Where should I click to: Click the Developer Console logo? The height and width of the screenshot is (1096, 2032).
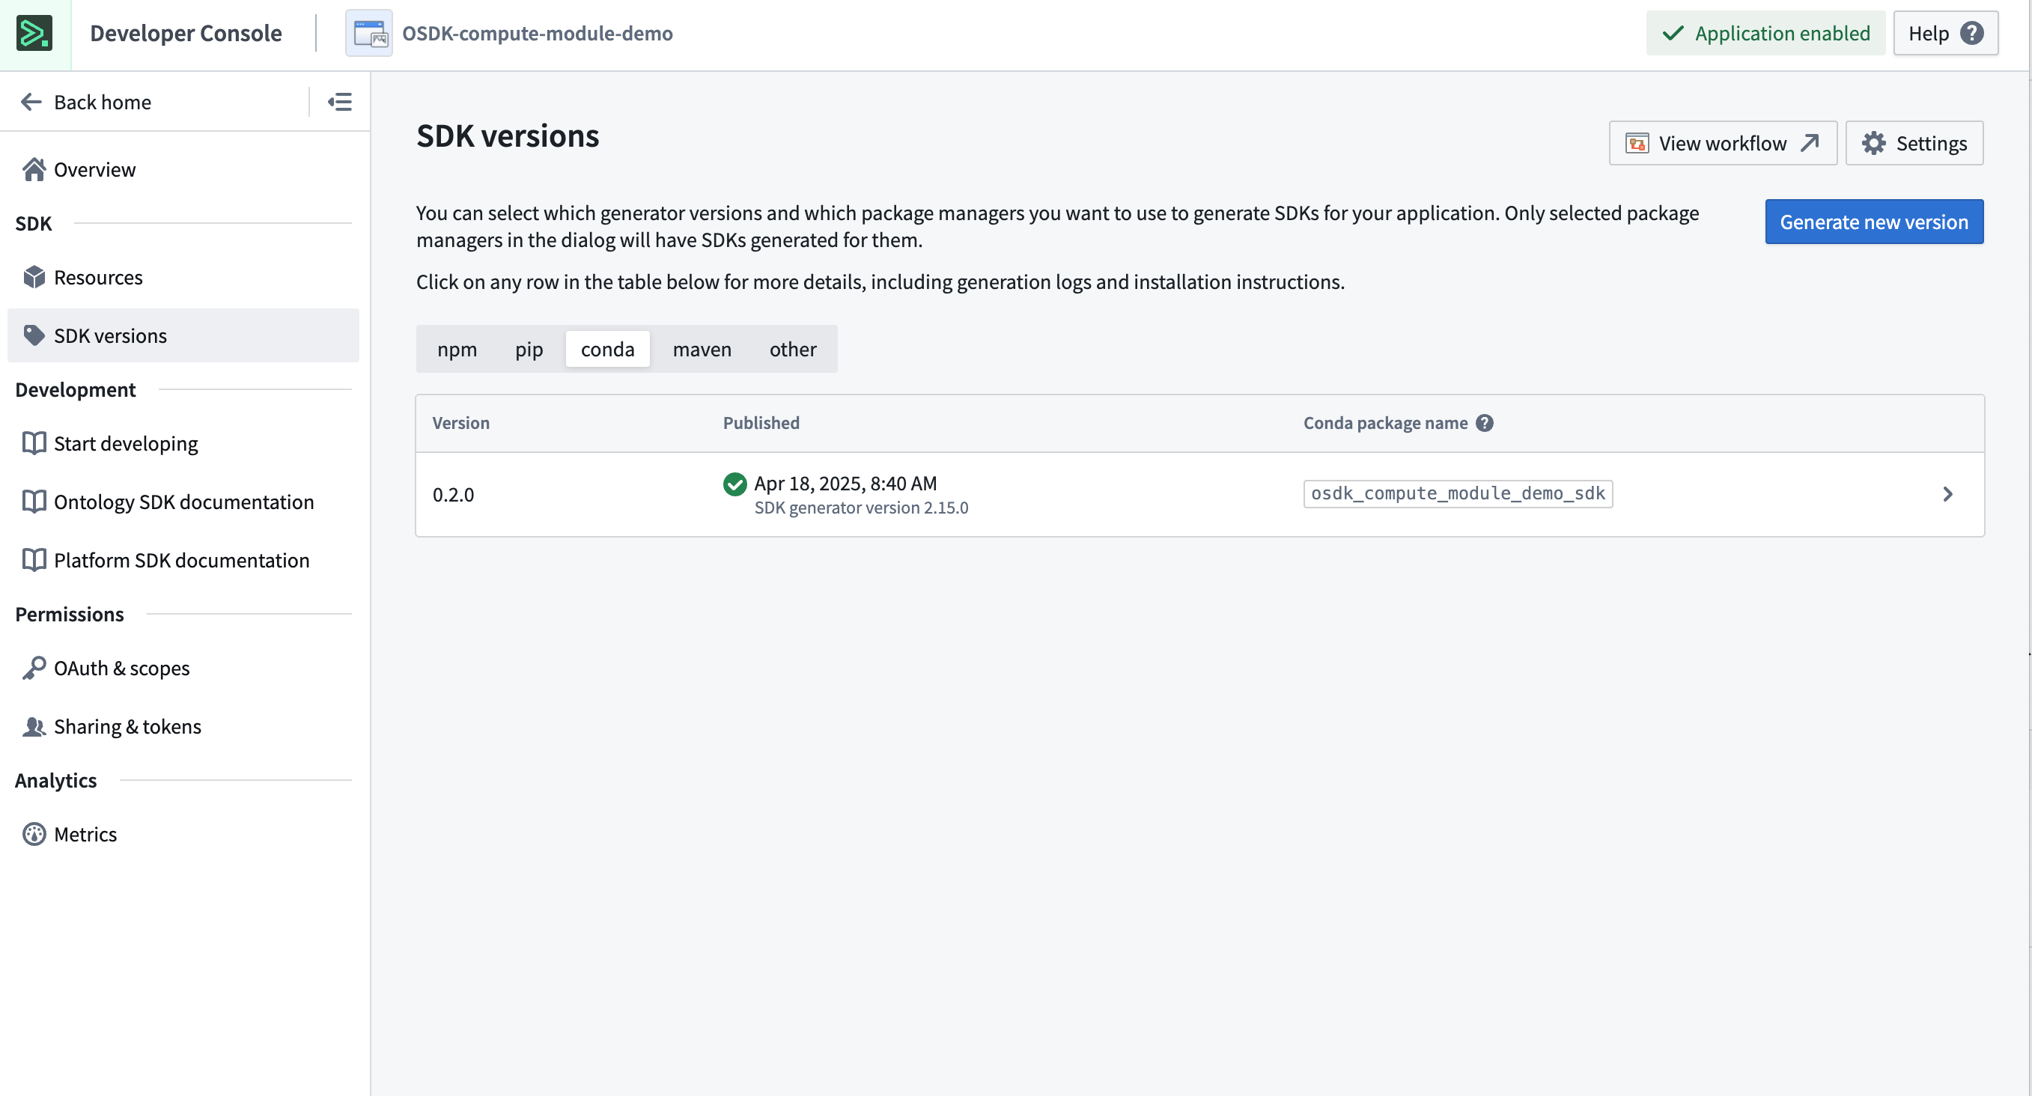[x=34, y=33]
